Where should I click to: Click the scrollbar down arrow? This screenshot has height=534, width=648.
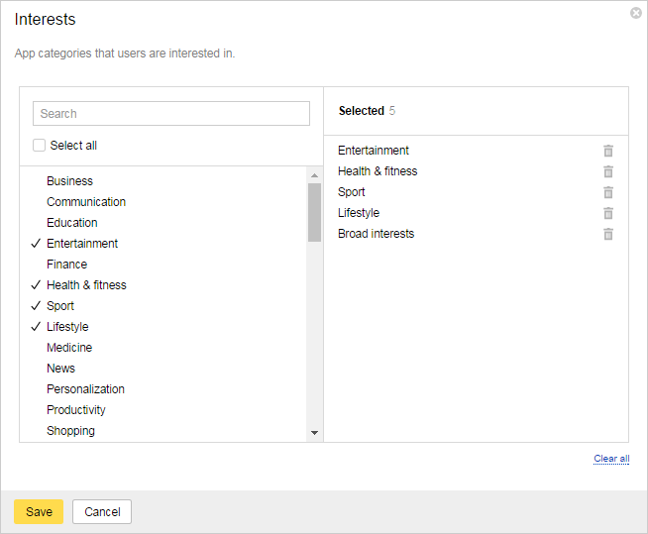[x=314, y=433]
